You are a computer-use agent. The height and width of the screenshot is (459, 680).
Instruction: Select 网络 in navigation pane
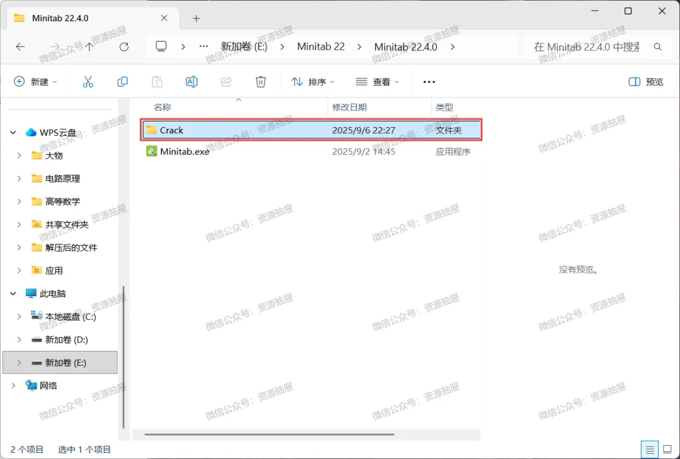click(48, 385)
